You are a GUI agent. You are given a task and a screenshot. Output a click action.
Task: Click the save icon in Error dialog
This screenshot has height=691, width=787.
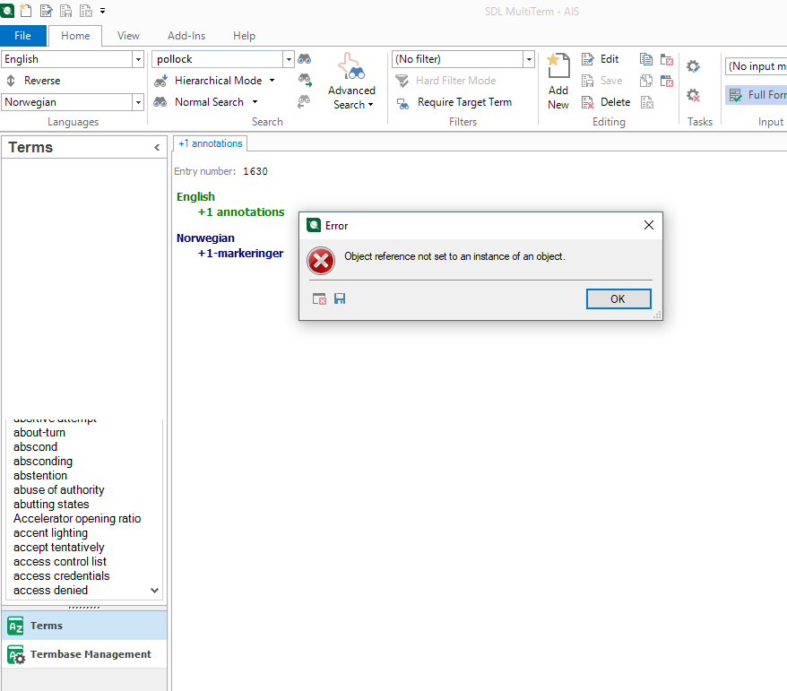click(x=340, y=298)
